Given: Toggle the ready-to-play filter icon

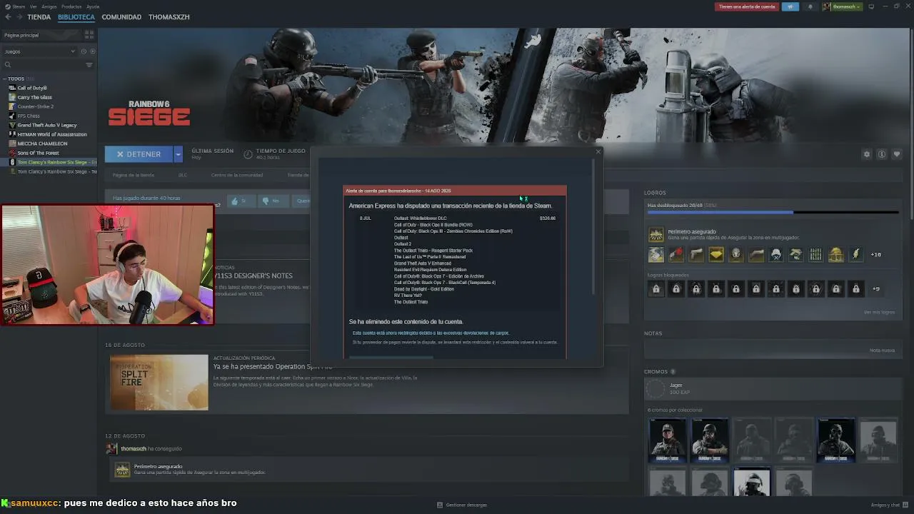Looking at the screenshot, I should (92, 51).
